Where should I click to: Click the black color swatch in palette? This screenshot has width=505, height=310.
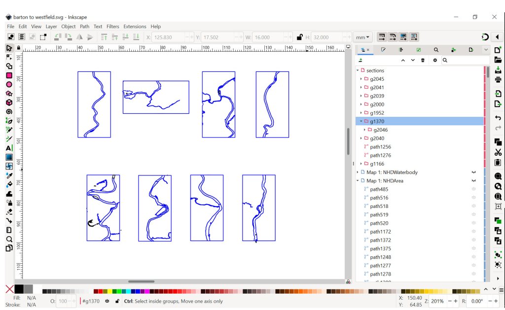(x=19, y=289)
